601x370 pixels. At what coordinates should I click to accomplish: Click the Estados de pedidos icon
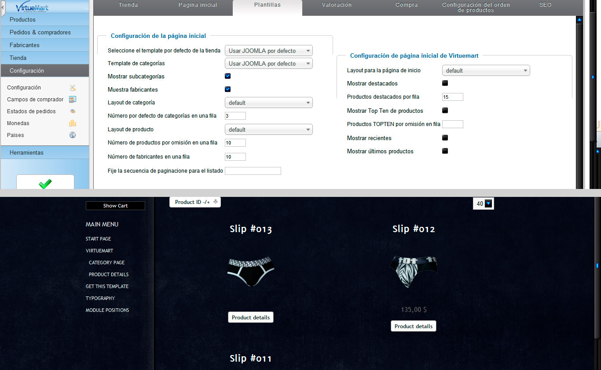[73, 111]
